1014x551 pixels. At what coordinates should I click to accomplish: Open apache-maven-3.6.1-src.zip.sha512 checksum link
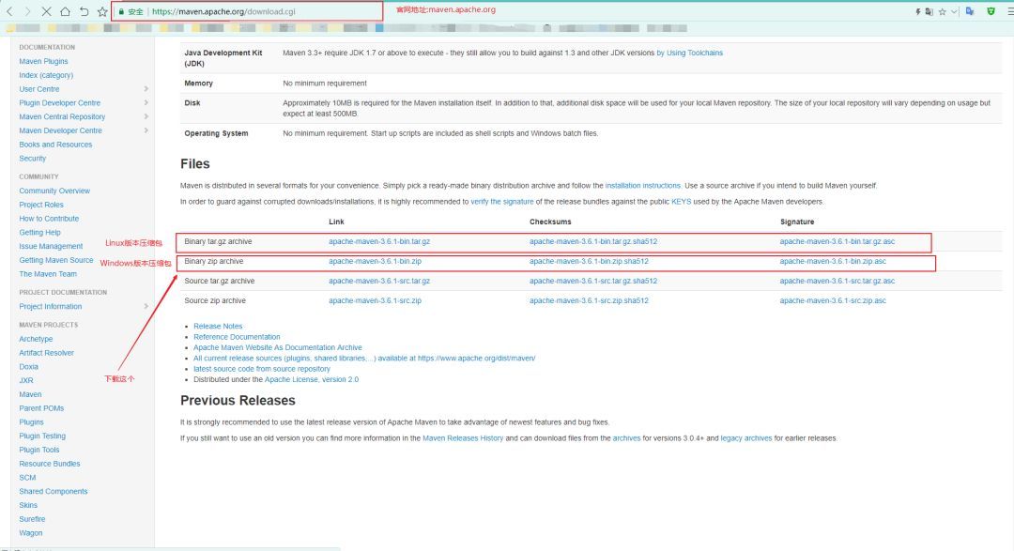pyautogui.click(x=589, y=300)
